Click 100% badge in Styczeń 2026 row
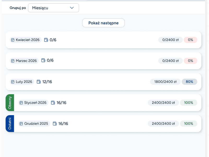Screen dimensions: 209x157 (189, 103)
